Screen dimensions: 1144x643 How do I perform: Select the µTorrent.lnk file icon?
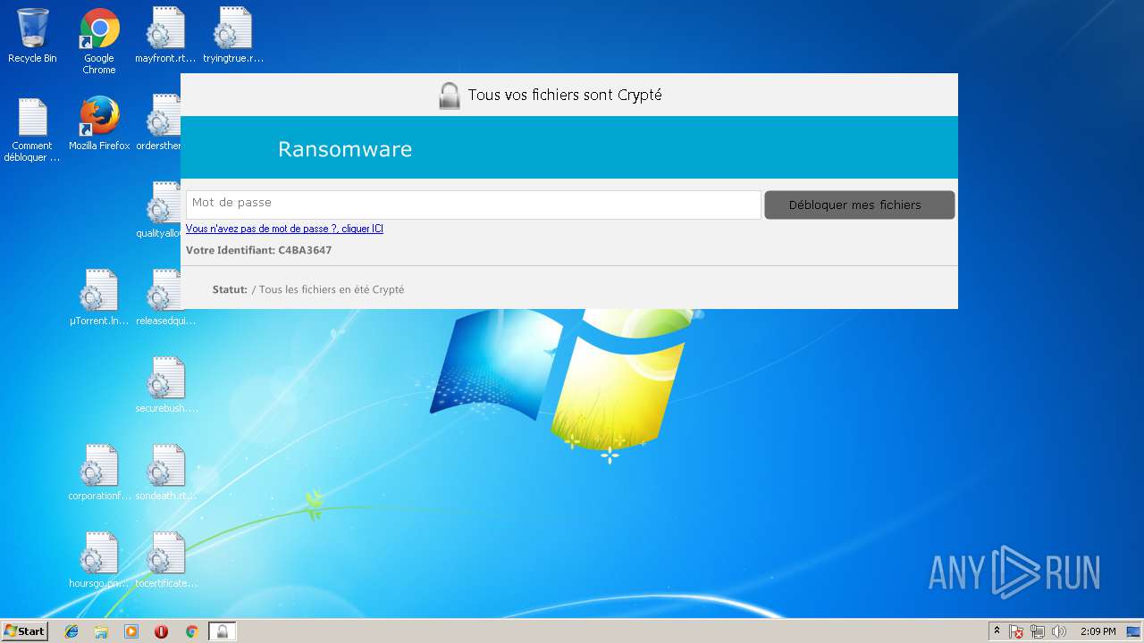coord(99,298)
